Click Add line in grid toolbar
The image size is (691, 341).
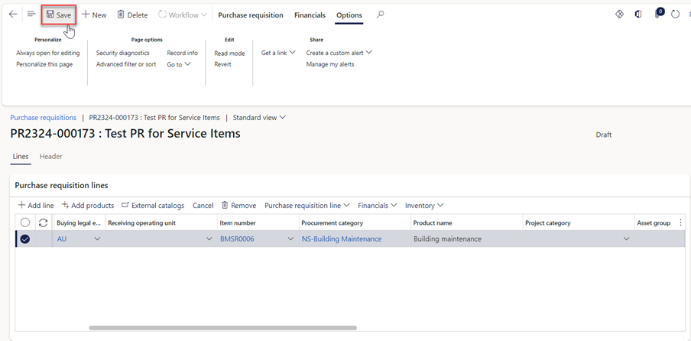(x=36, y=206)
